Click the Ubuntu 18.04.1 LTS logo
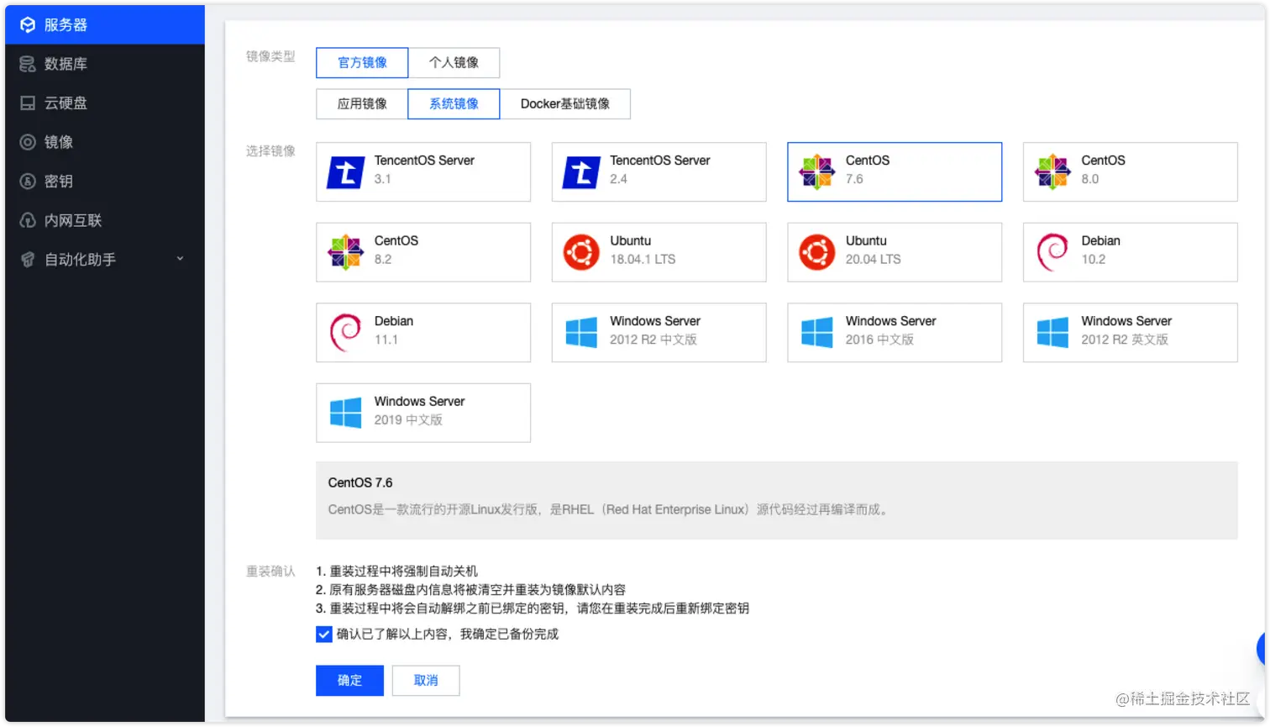The height and width of the screenshot is (727, 1270). point(581,252)
